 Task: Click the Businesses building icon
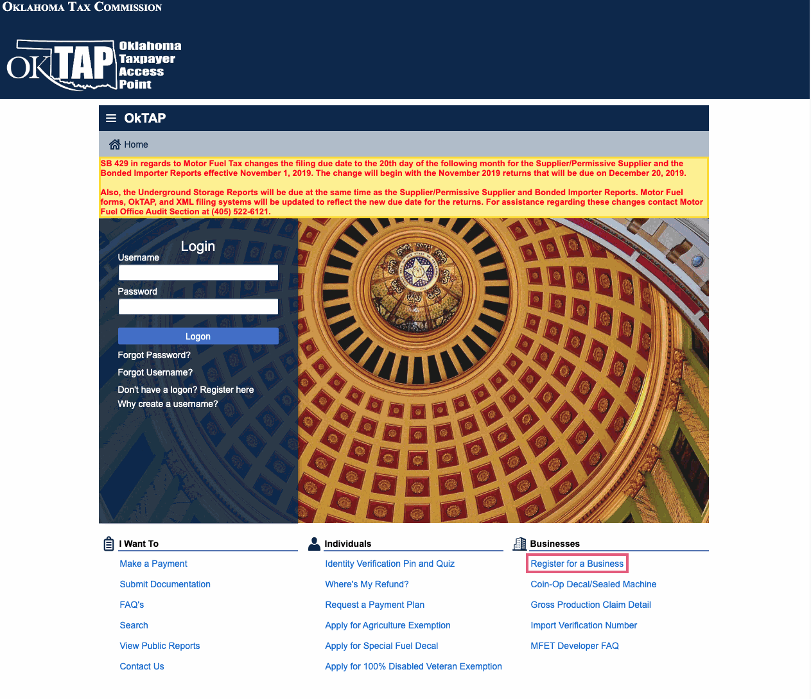(x=519, y=544)
